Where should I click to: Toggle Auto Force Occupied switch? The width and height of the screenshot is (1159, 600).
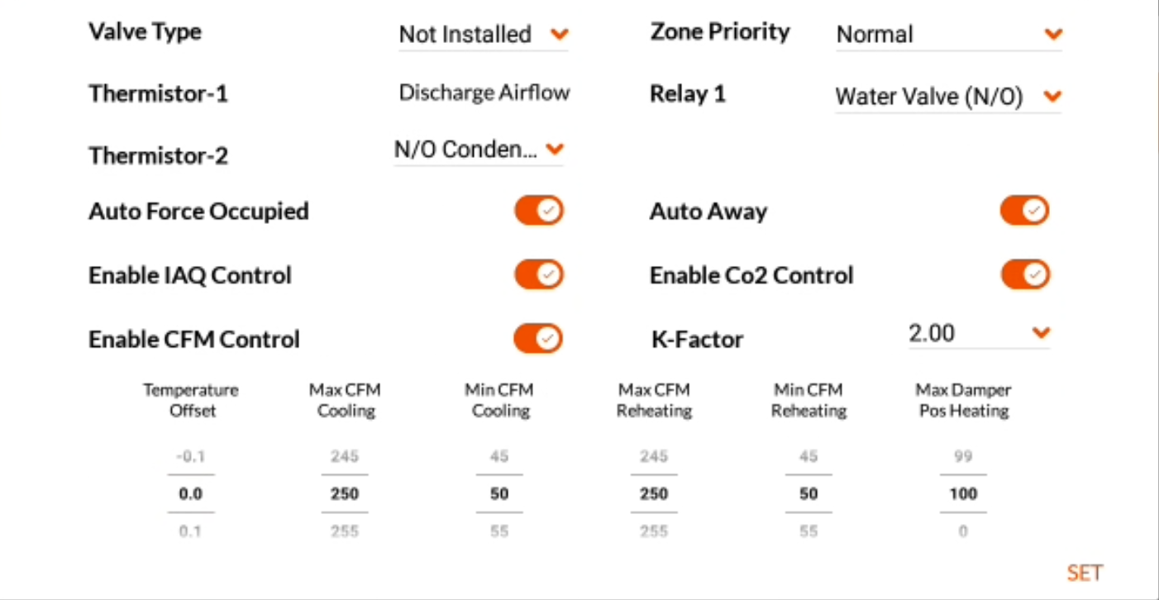(x=539, y=211)
